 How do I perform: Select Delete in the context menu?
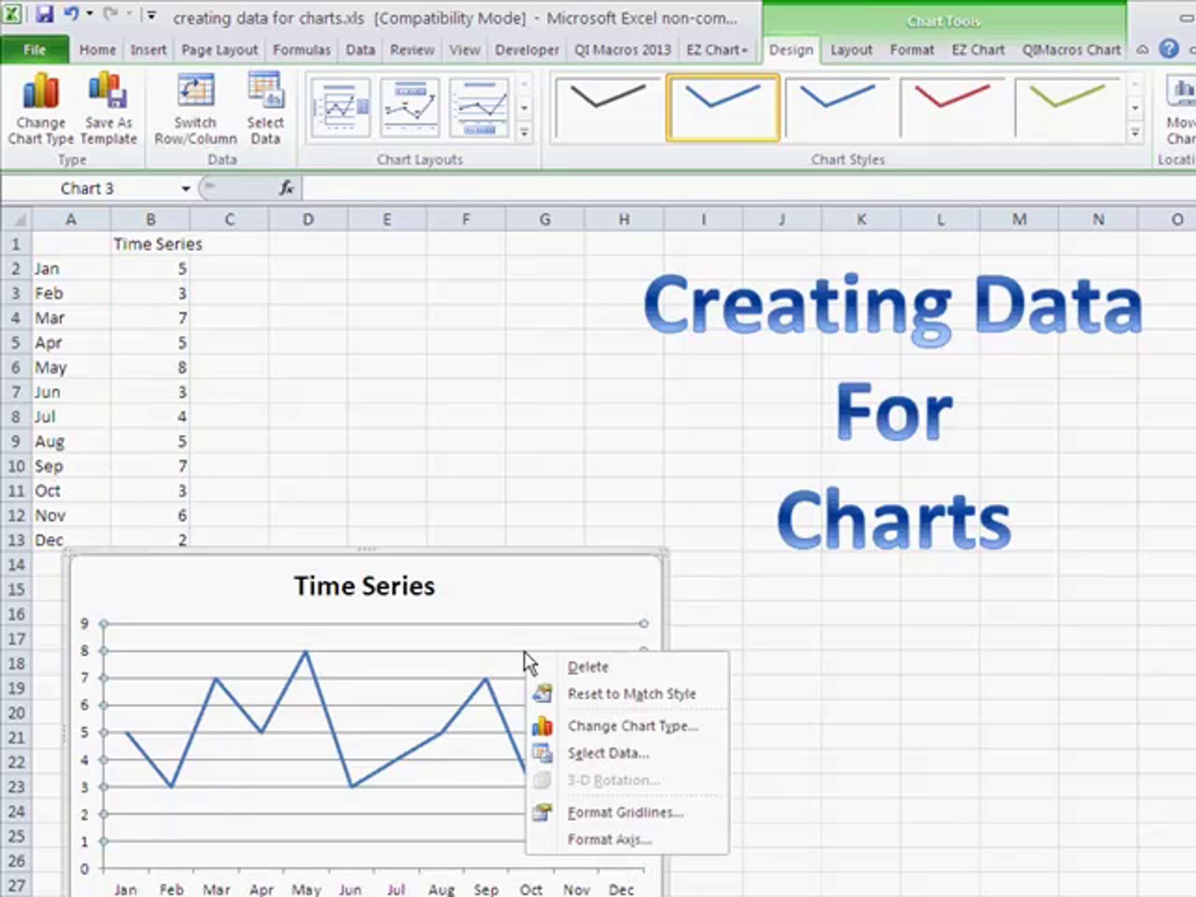coord(588,667)
